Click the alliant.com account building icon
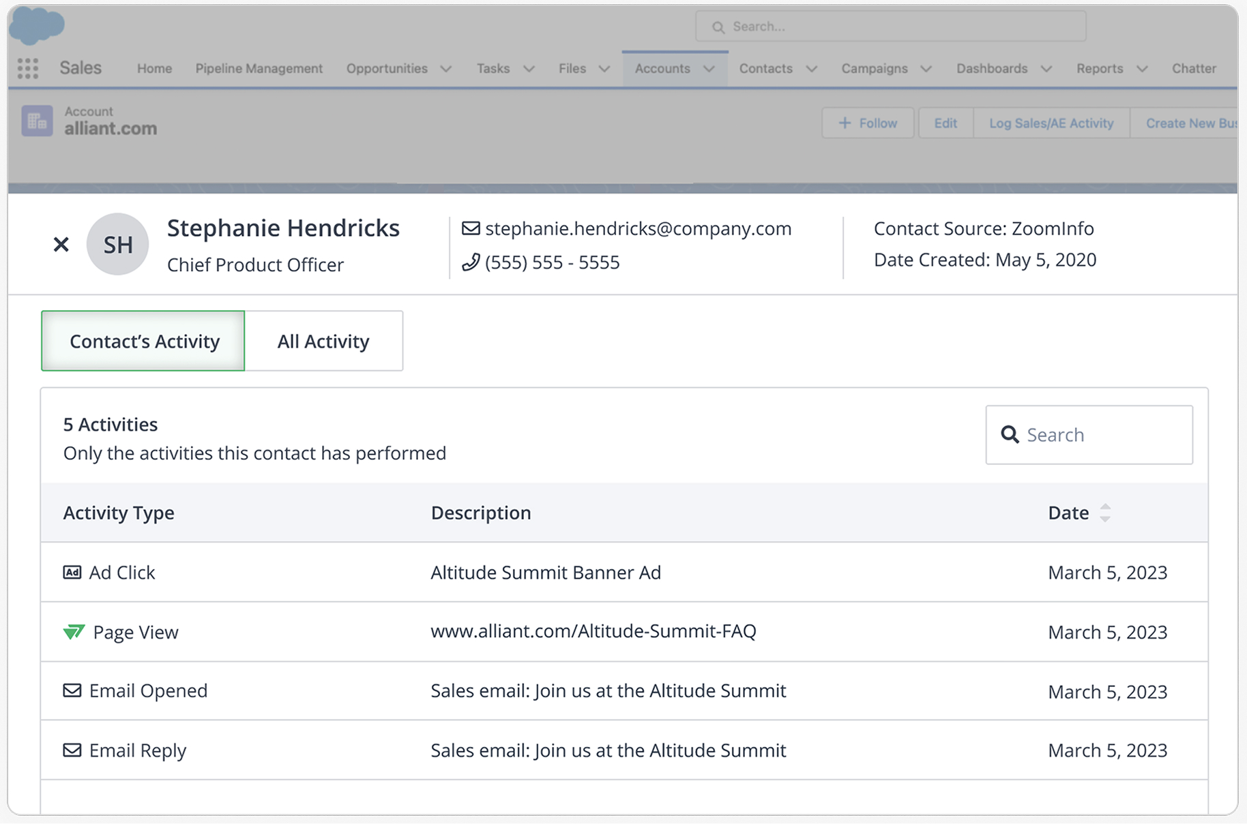Screen dimensions: 1247x824 [37, 121]
